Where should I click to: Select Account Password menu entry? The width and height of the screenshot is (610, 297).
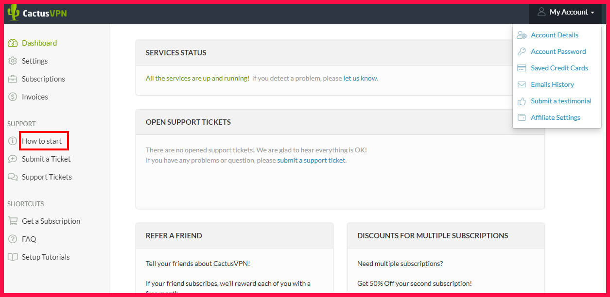tap(558, 51)
